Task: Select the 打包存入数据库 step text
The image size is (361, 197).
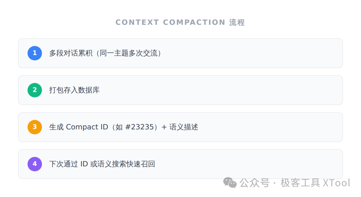Action: [74, 90]
